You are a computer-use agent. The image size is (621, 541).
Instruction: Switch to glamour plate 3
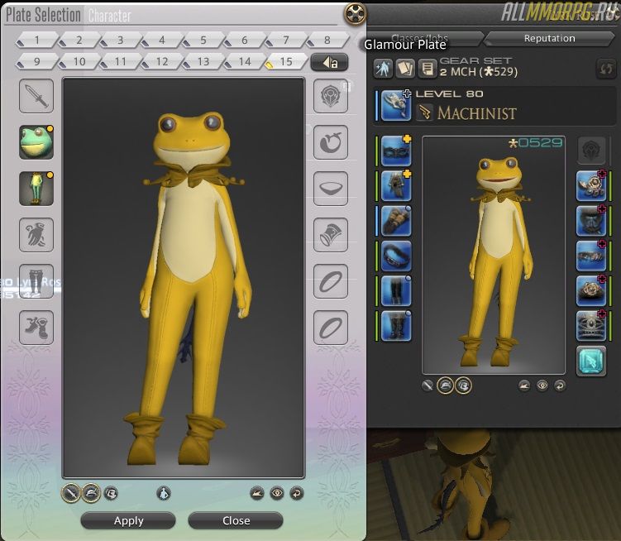[x=120, y=40]
